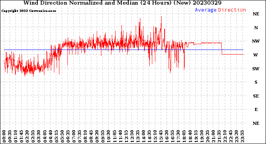Click the 09:55 time axis label
The height and width of the screenshot is (144, 266).
[103, 136]
